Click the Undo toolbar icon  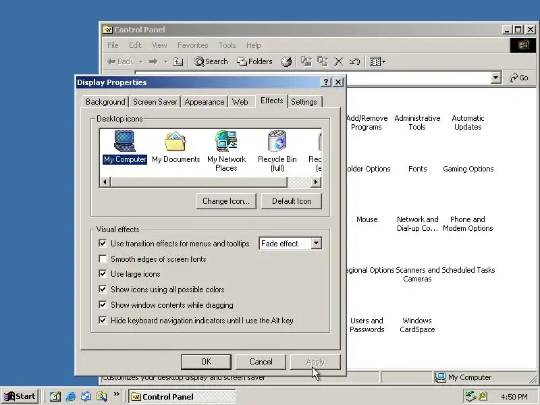click(355, 61)
